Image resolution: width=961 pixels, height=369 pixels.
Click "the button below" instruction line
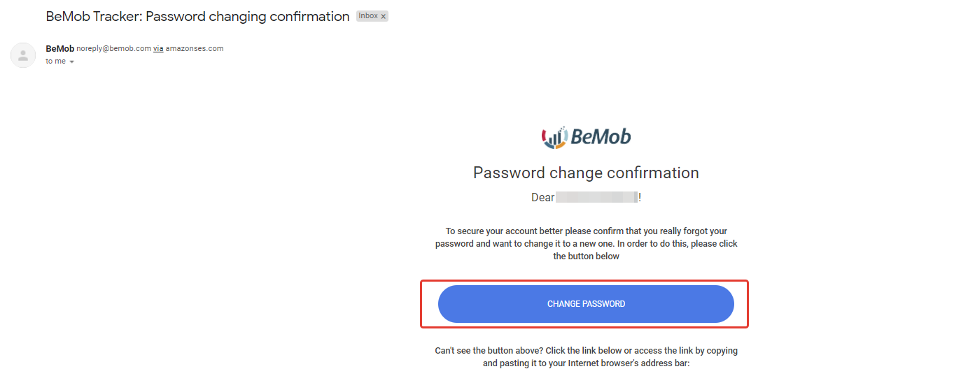pyautogui.click(x=586, y=256)
